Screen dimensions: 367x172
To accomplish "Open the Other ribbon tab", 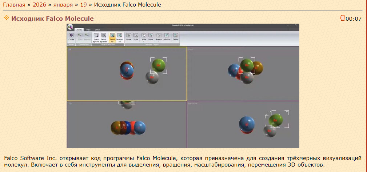I will pyautogui.click(x=97, y=30).
